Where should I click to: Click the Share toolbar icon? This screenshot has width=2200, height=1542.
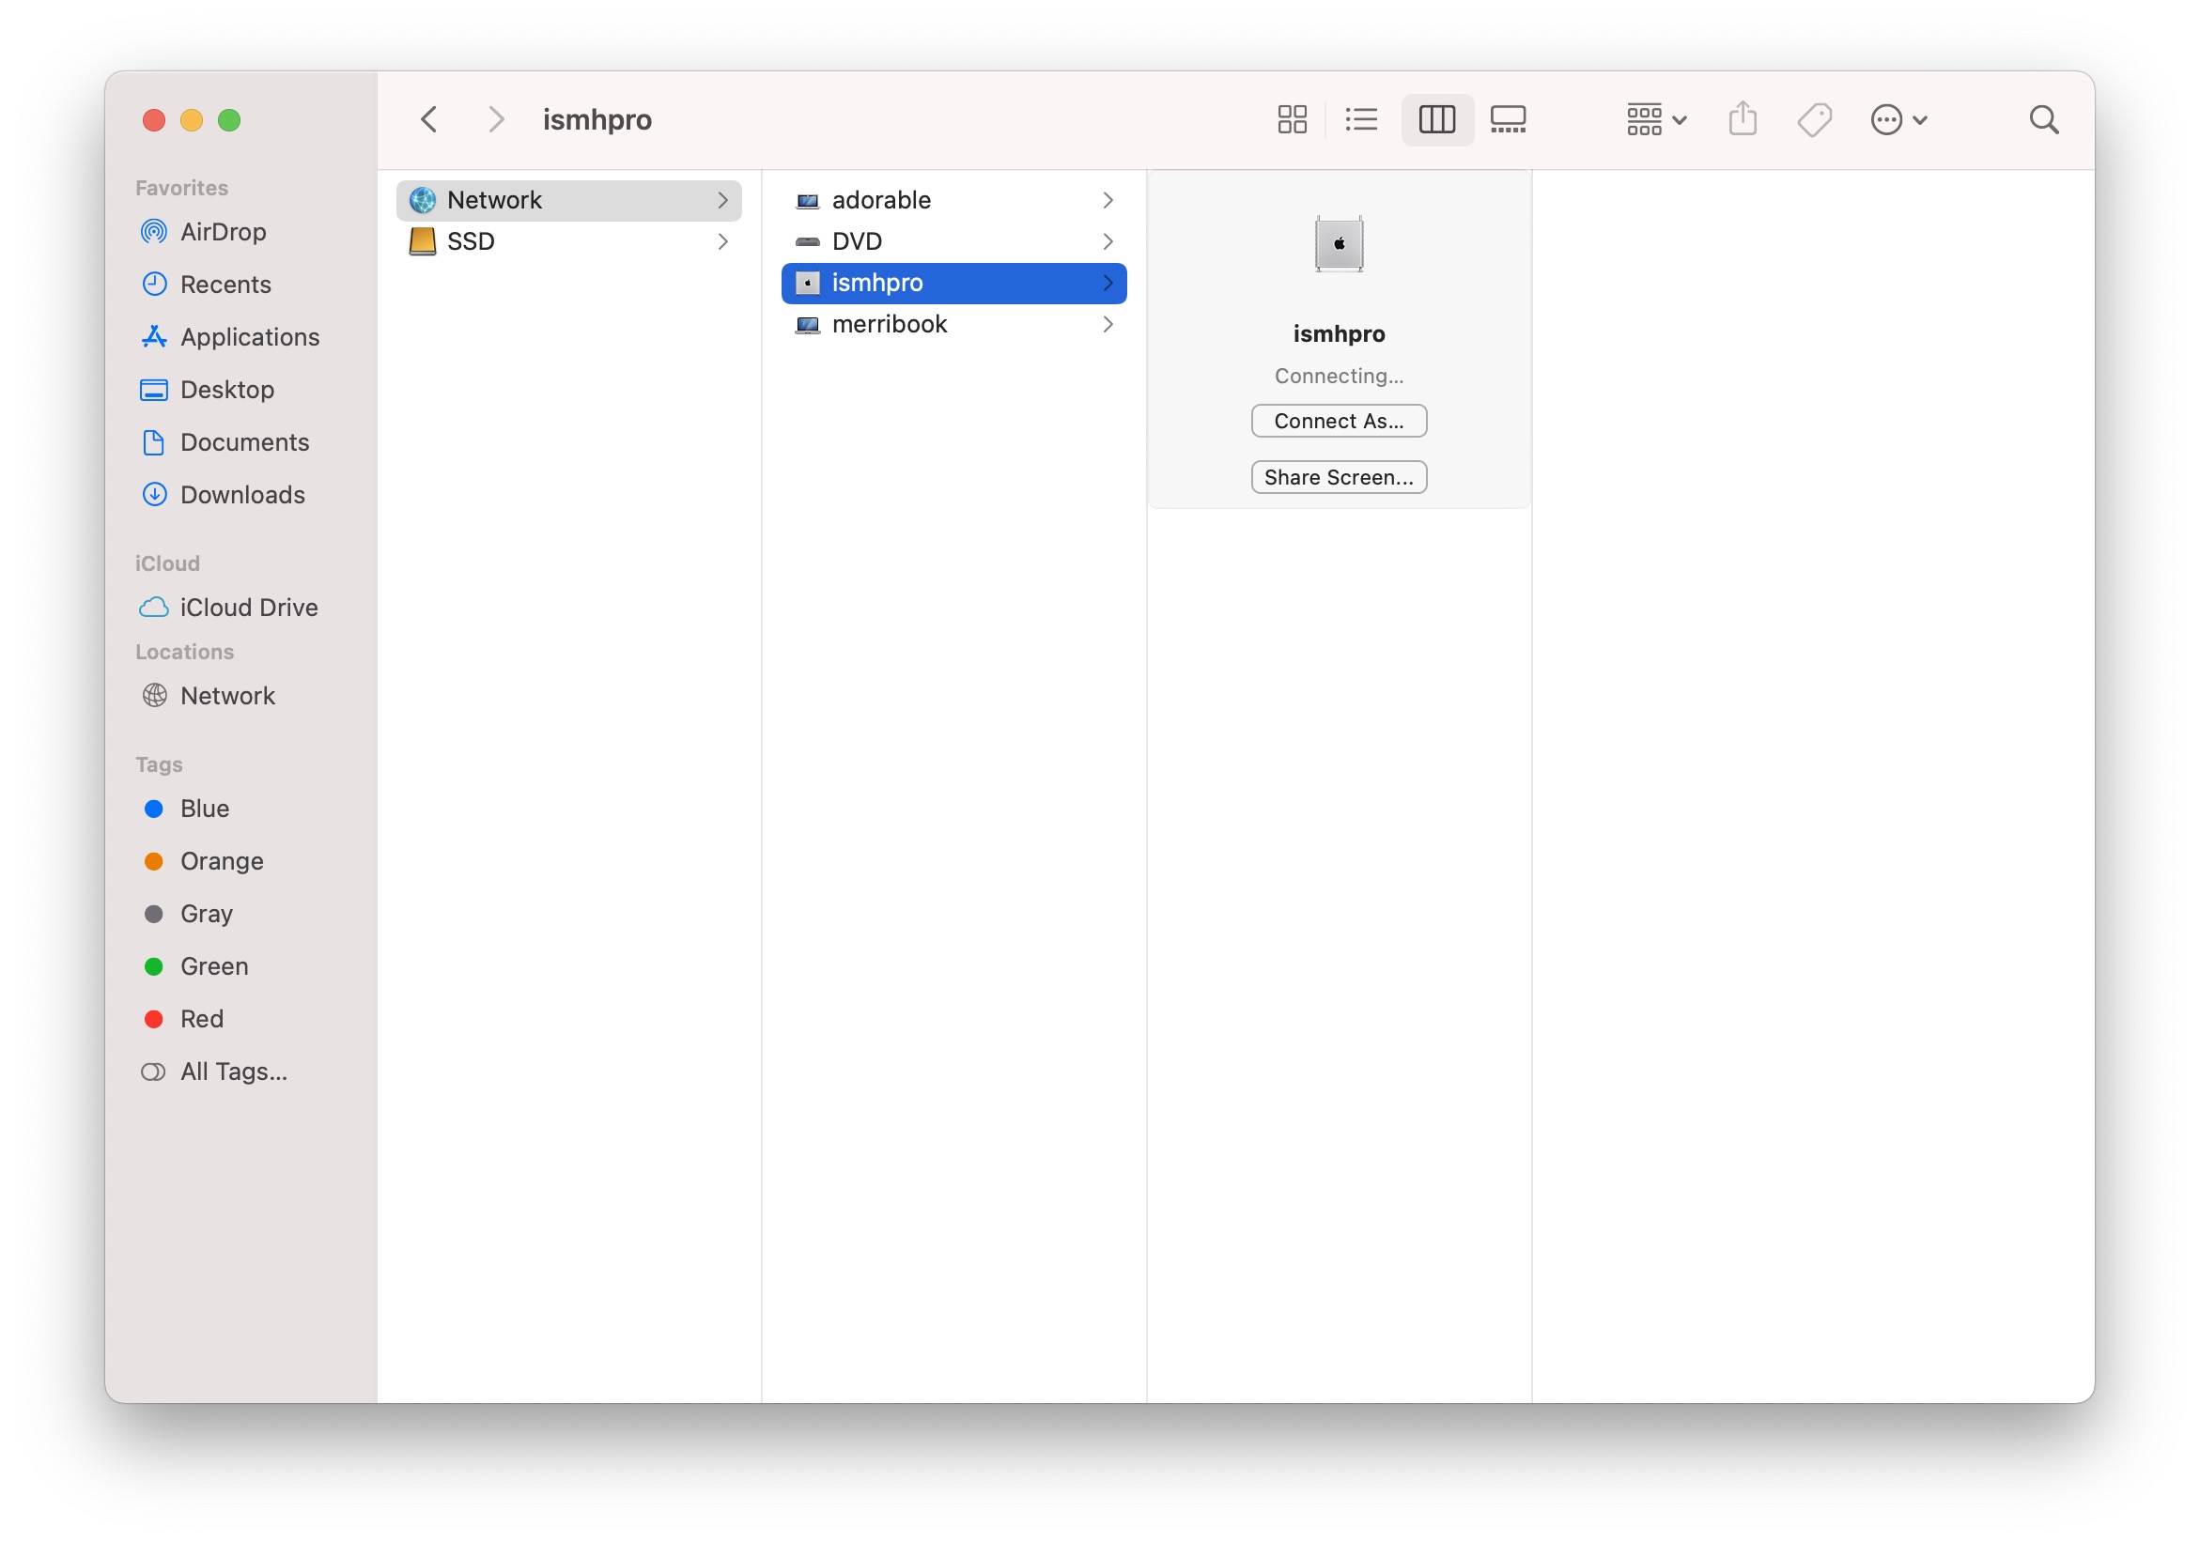(1742, 119)
